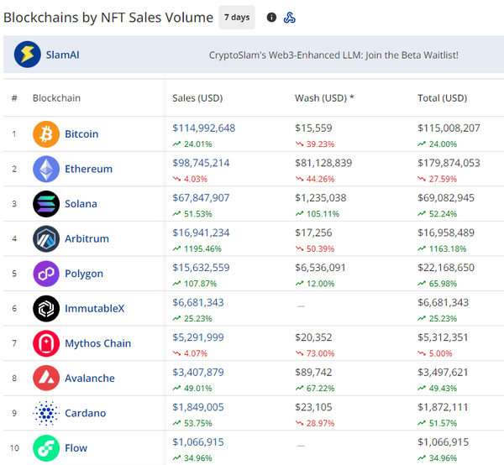Open the Ethereum blockchain name link
The image size is (504, 465).
click(88, 169)
